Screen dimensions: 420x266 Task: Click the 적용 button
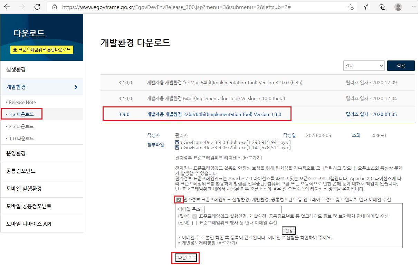(x=401, y=66)
